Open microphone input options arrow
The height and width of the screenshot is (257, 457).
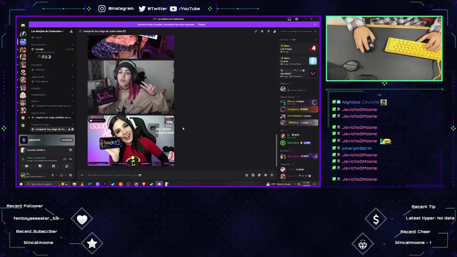56,175
